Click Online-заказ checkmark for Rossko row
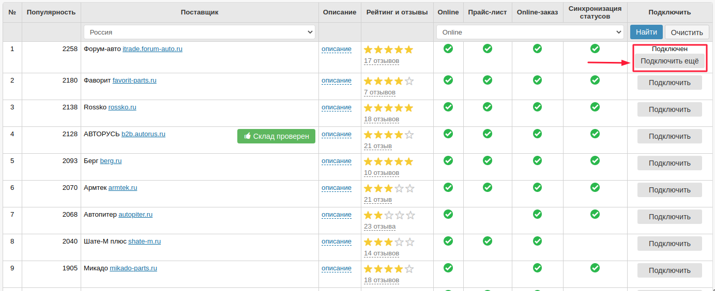This screenshot has height=291, width=715. coord(538,107)
